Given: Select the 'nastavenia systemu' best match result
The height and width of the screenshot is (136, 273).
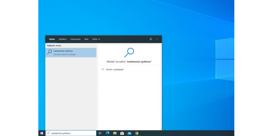Looking at the screenshot, I should click(x=71, y=52).
